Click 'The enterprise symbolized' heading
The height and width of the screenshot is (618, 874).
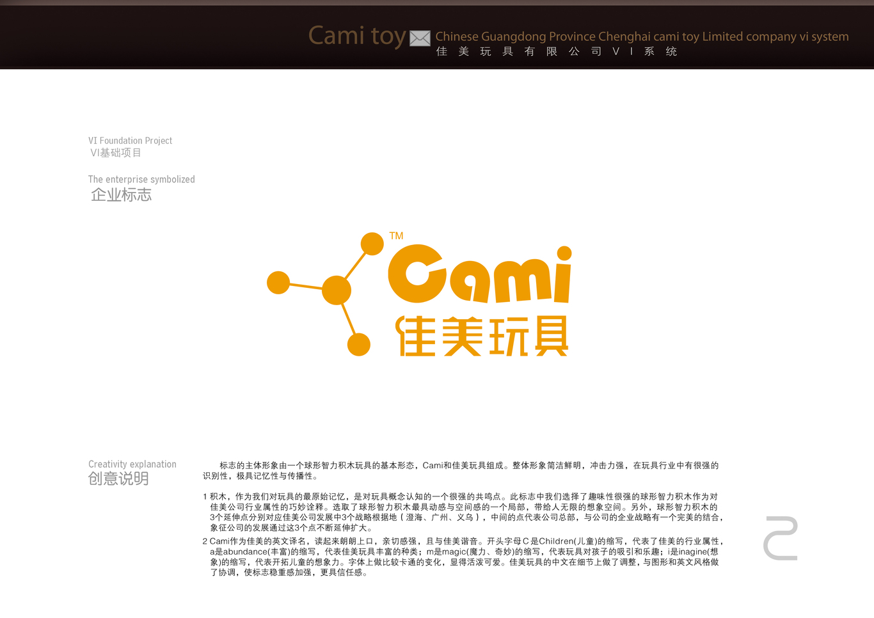[141, 180]
